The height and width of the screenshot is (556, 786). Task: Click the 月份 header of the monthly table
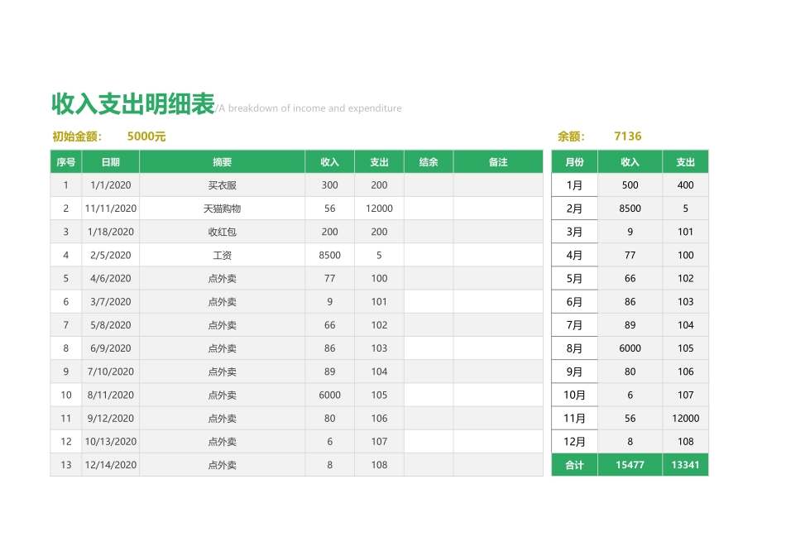tap(573, 161)
